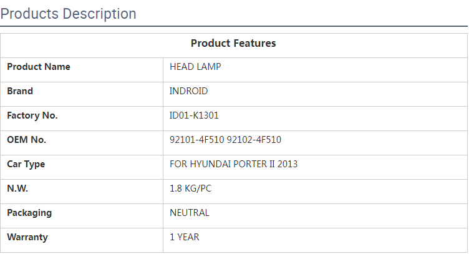Click the Brand row label
Viewport: 469px width, 254px height.
[20, 91]
